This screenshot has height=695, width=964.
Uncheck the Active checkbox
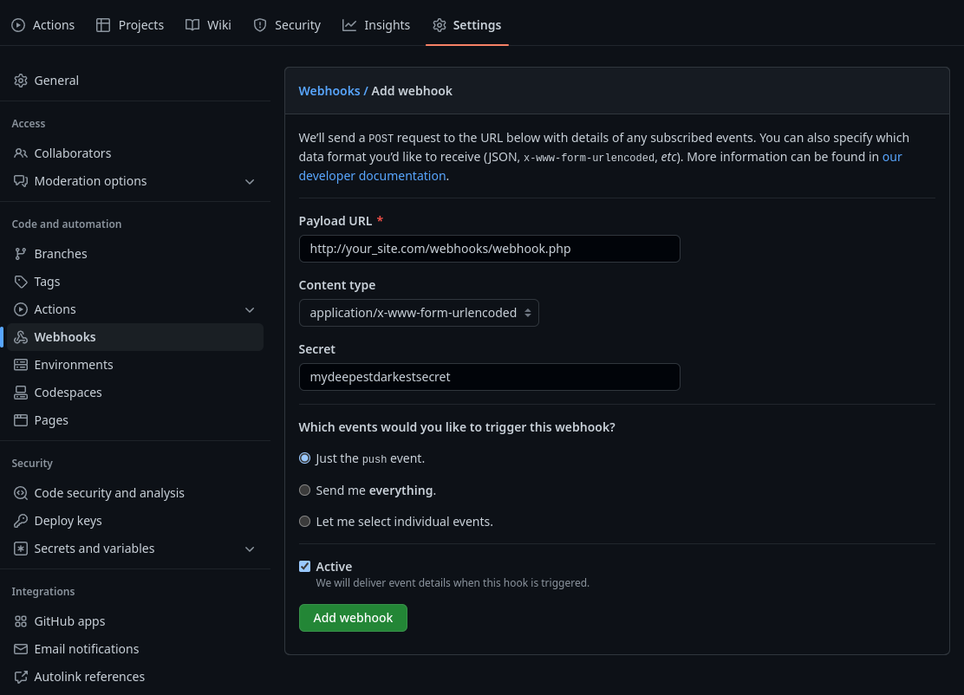tap(304, 566)
